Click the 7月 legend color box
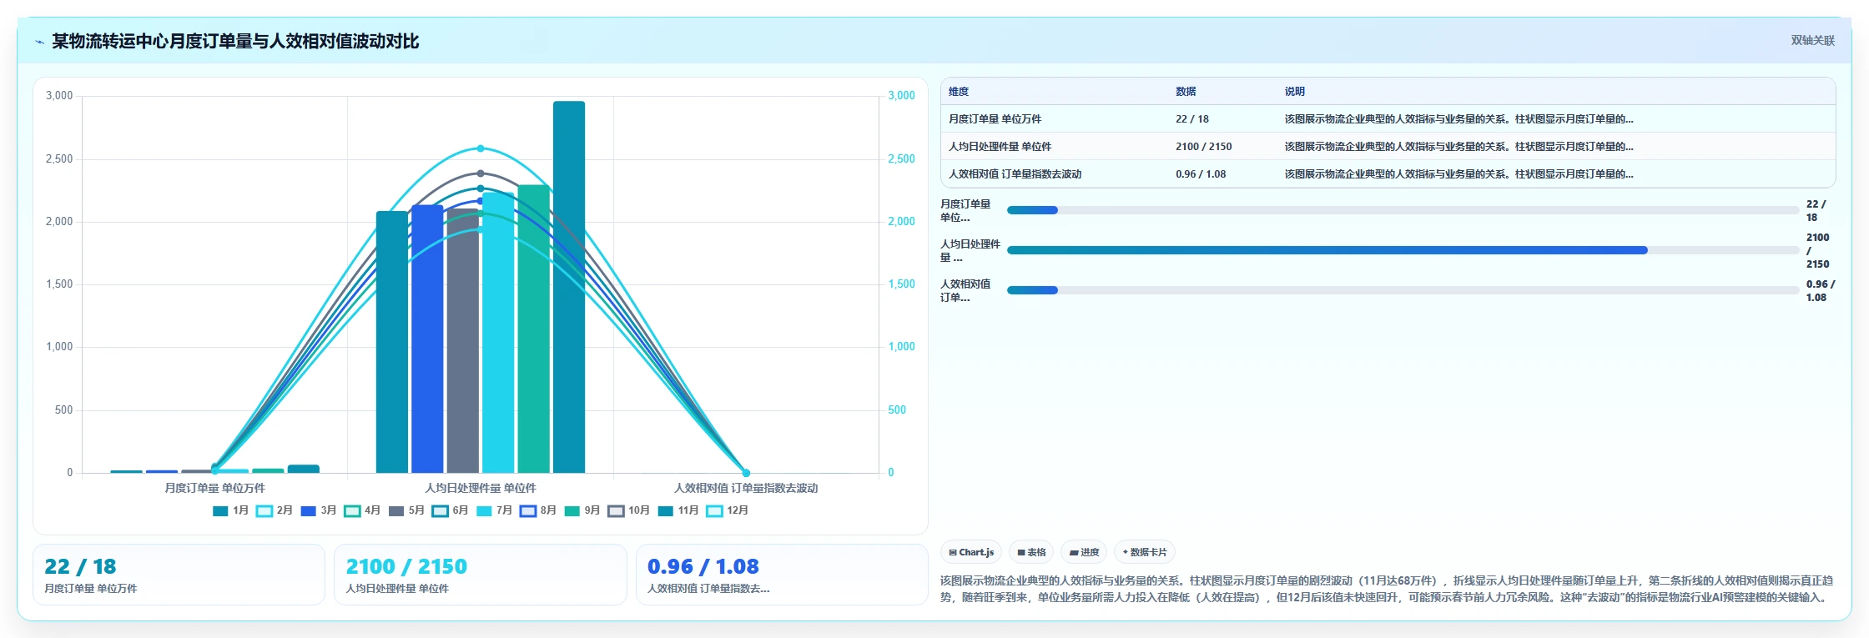This screenshot has height=638, width=1869. point(484,511)
